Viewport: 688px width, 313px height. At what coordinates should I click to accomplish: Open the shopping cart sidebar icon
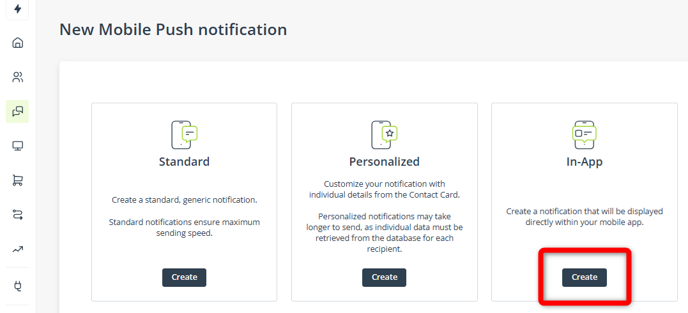click(x=17, y=180)
